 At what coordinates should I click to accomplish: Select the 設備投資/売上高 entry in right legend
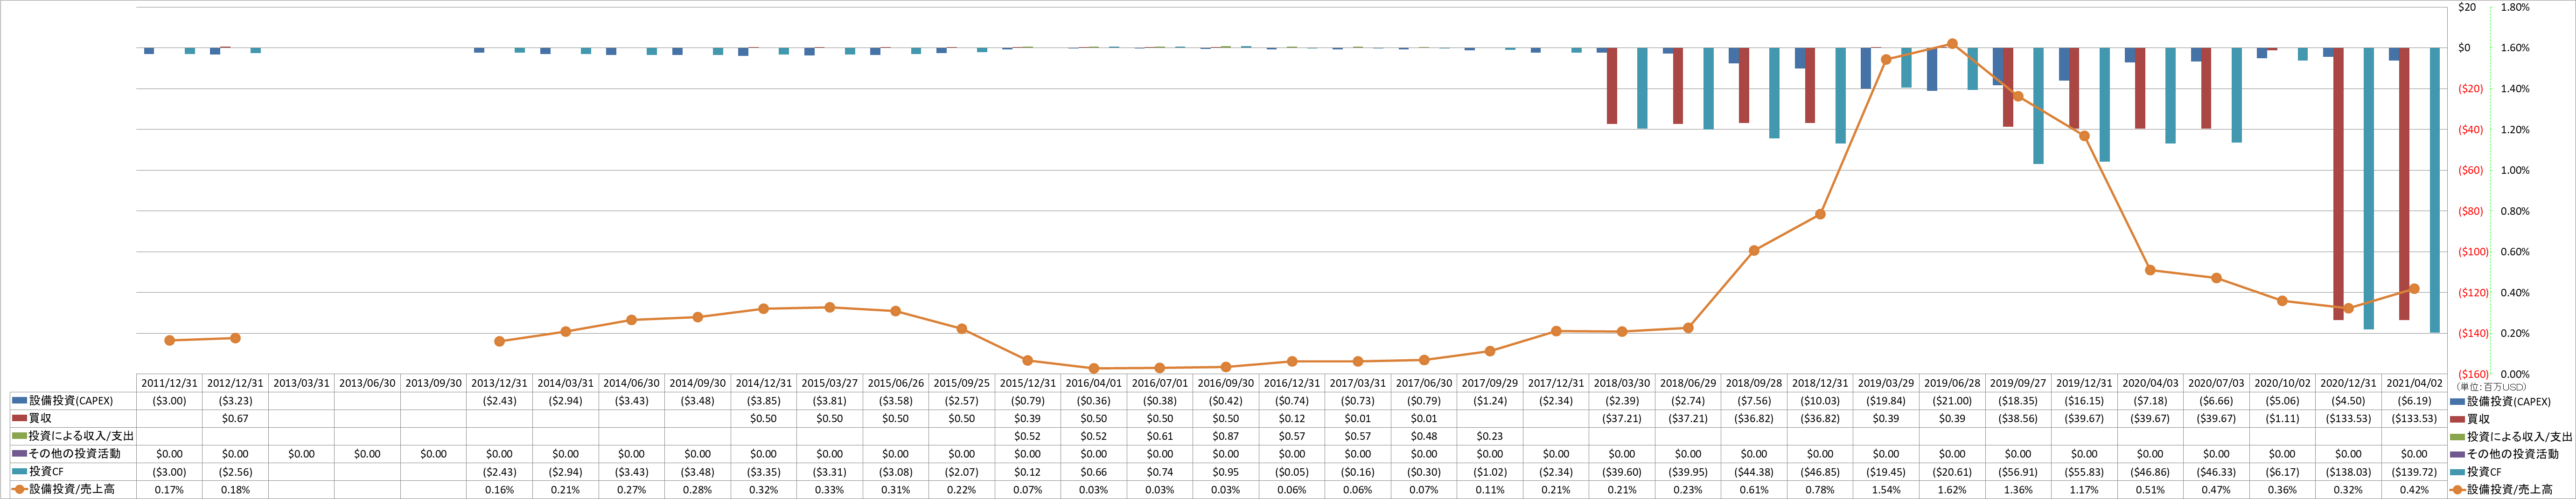pos(2509,490)
